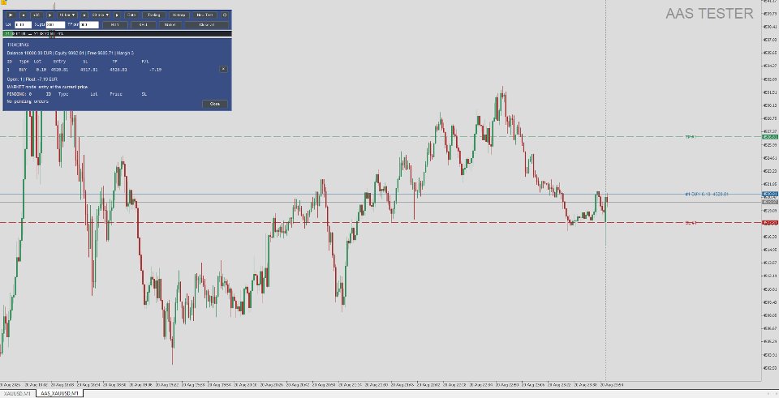This screenshot has height=398, width=779.
Task: Click the SL #1 stop-loss line label
Action: point(691,223)
